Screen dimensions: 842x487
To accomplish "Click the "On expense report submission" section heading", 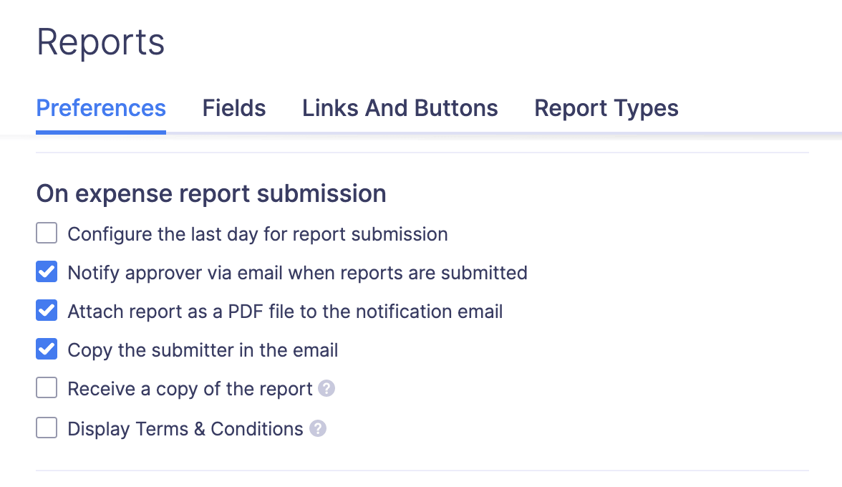I will point(211,193).
